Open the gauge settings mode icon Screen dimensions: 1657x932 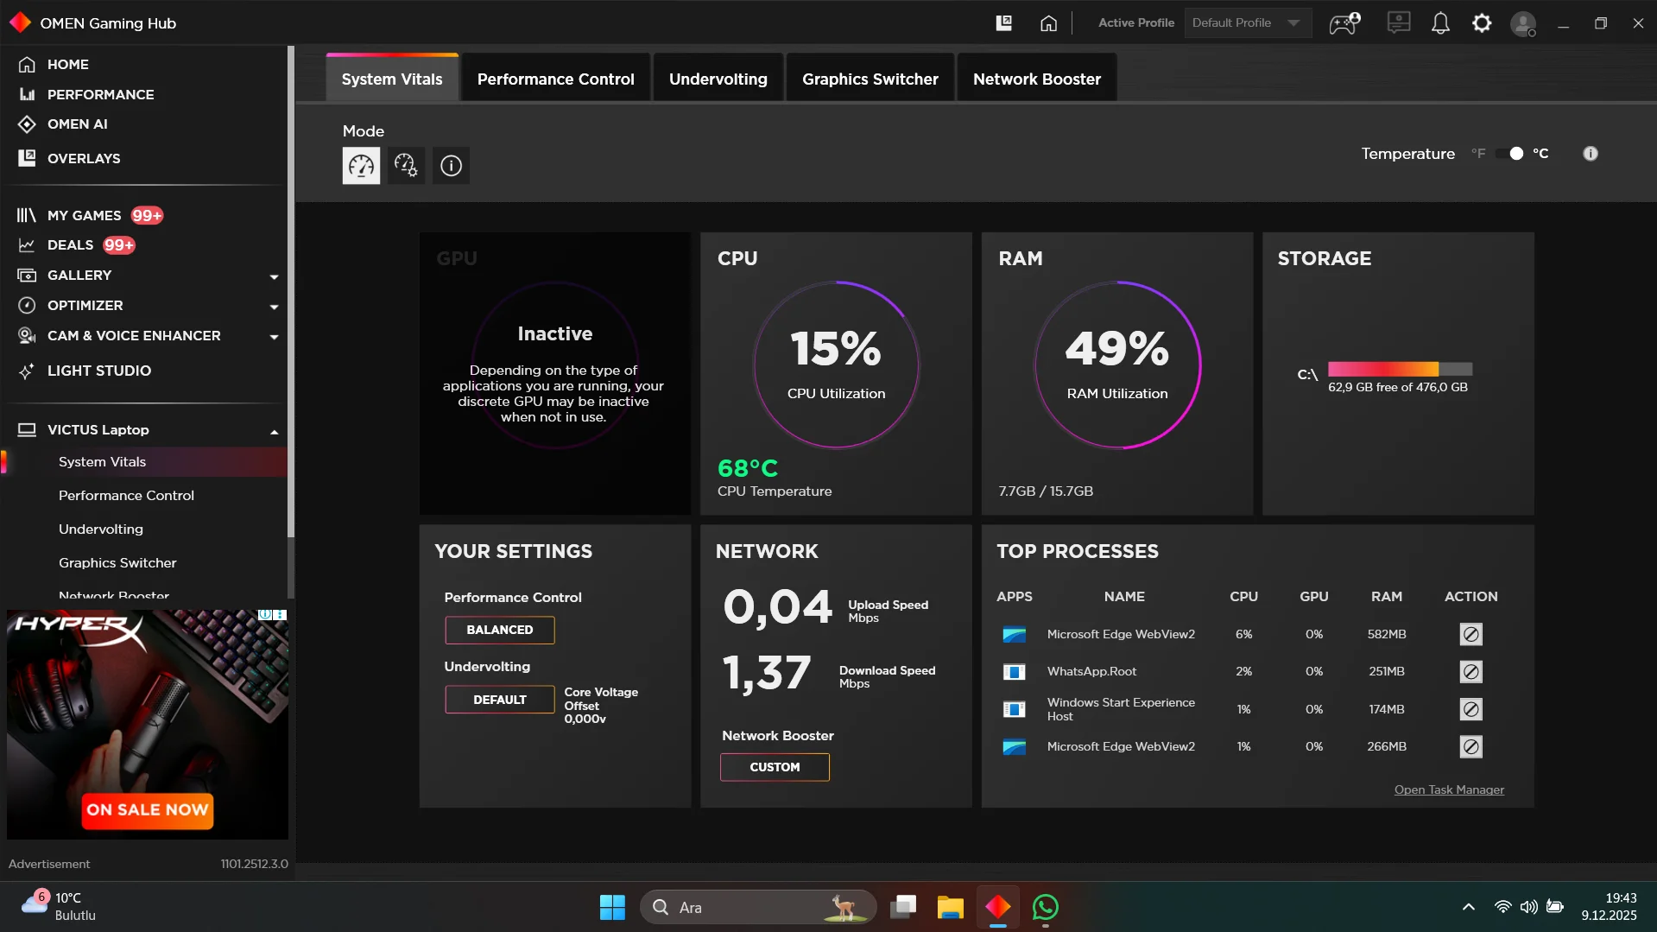click(406, 165)
